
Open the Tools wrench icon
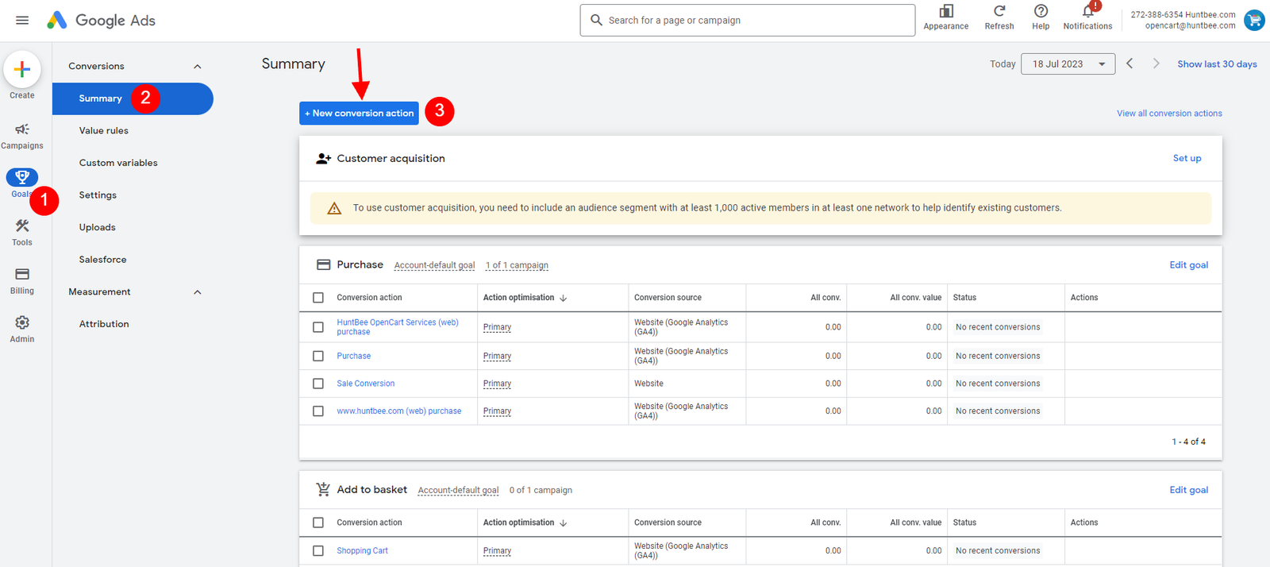22,226
